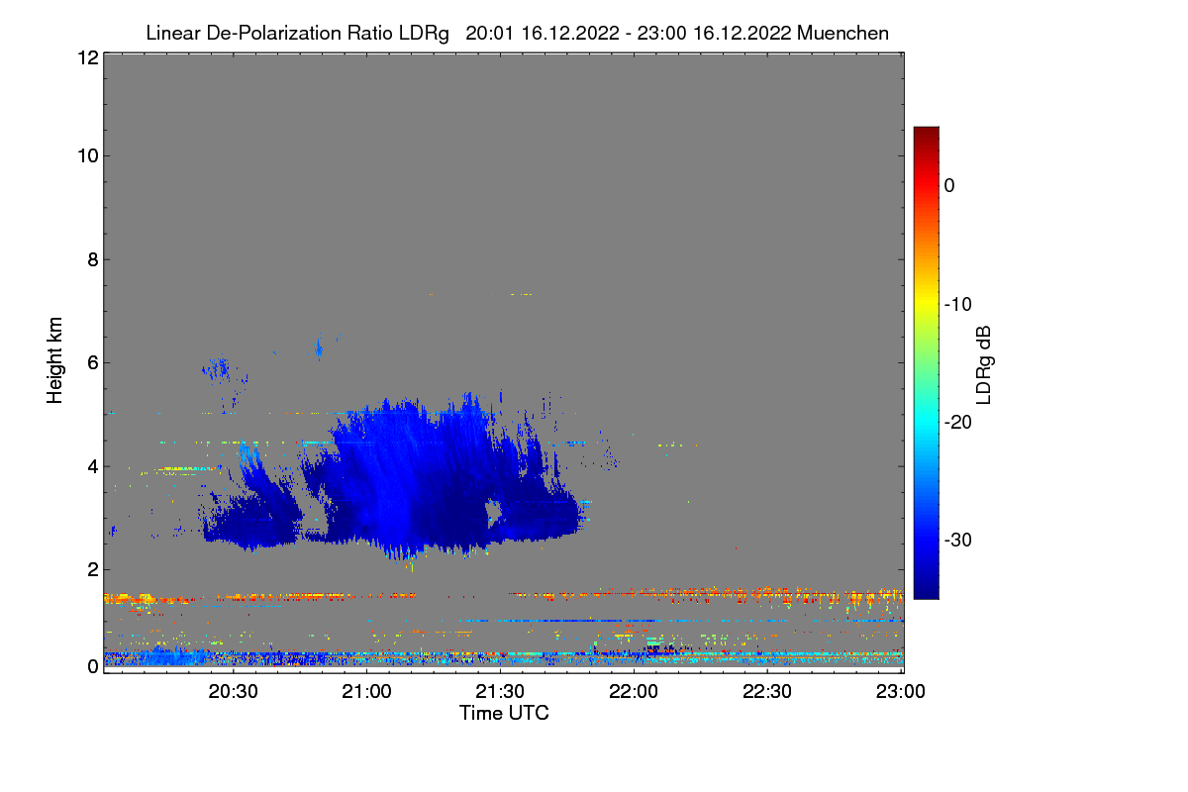1188x792 pixels.
Task: Click the dark red top of colorbar
Action: (926, 135)
